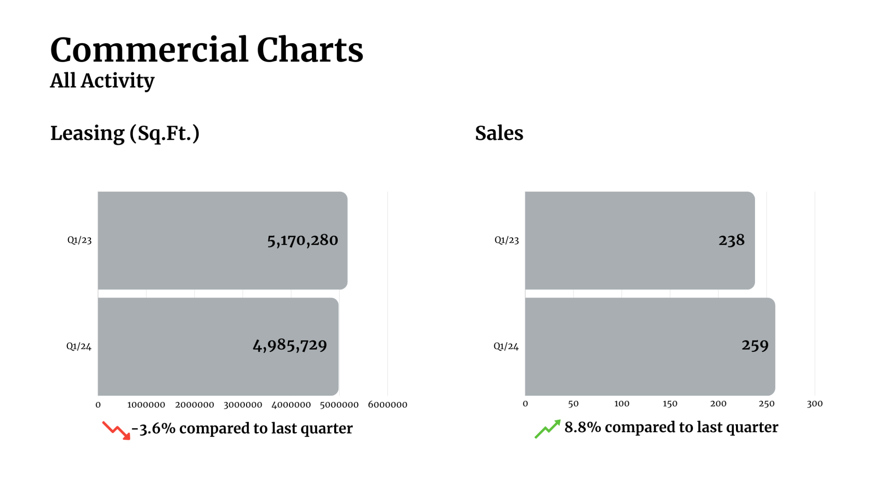Click the Sales chart heading
This screenshot has width=892, height=501.
pyautogui.click(x=499, y=133)
